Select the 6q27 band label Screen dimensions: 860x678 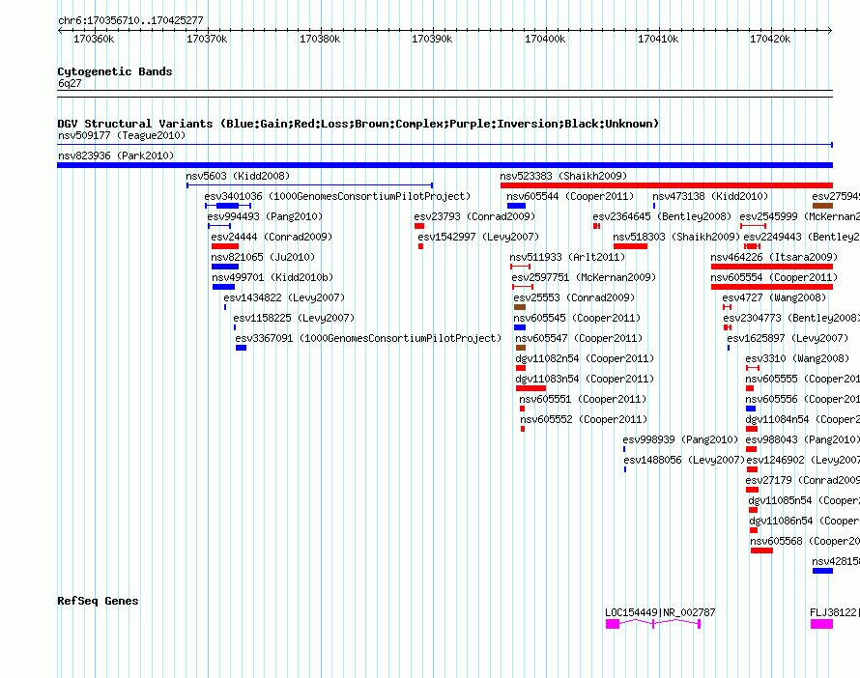(70, 83)
